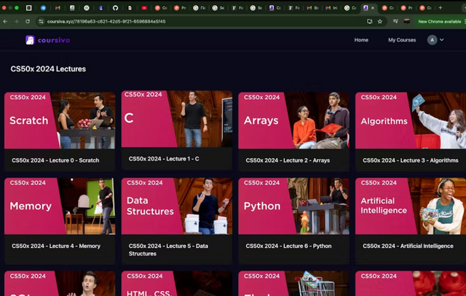
Task: Click the browser forward arrow
Action: click(16, 21)
